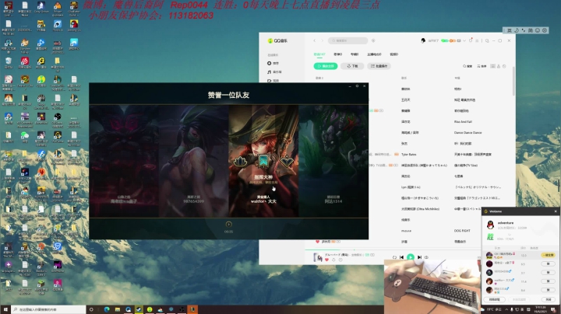The height and width of the screenshot is (314, 561).
Task: Click the adventure penguin avatar in WeGame
Action: click(x=491, y=225)
